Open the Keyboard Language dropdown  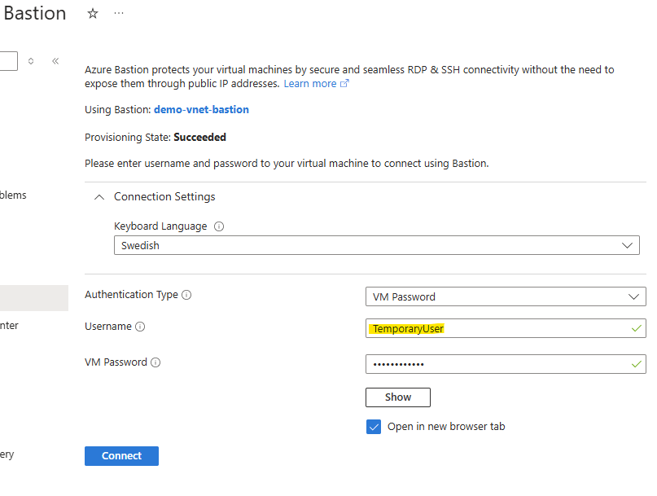[x=376, y=245]
